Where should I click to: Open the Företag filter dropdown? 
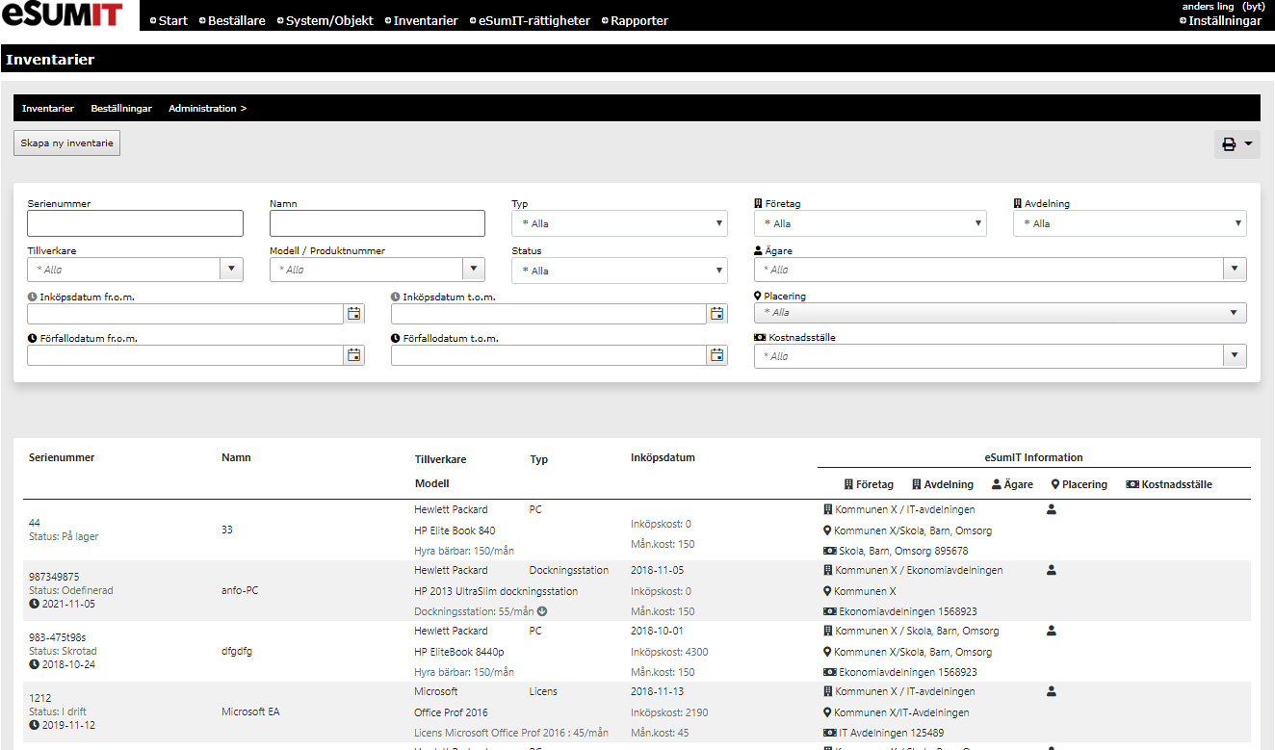pyautogui.click(x=871, y=223)
